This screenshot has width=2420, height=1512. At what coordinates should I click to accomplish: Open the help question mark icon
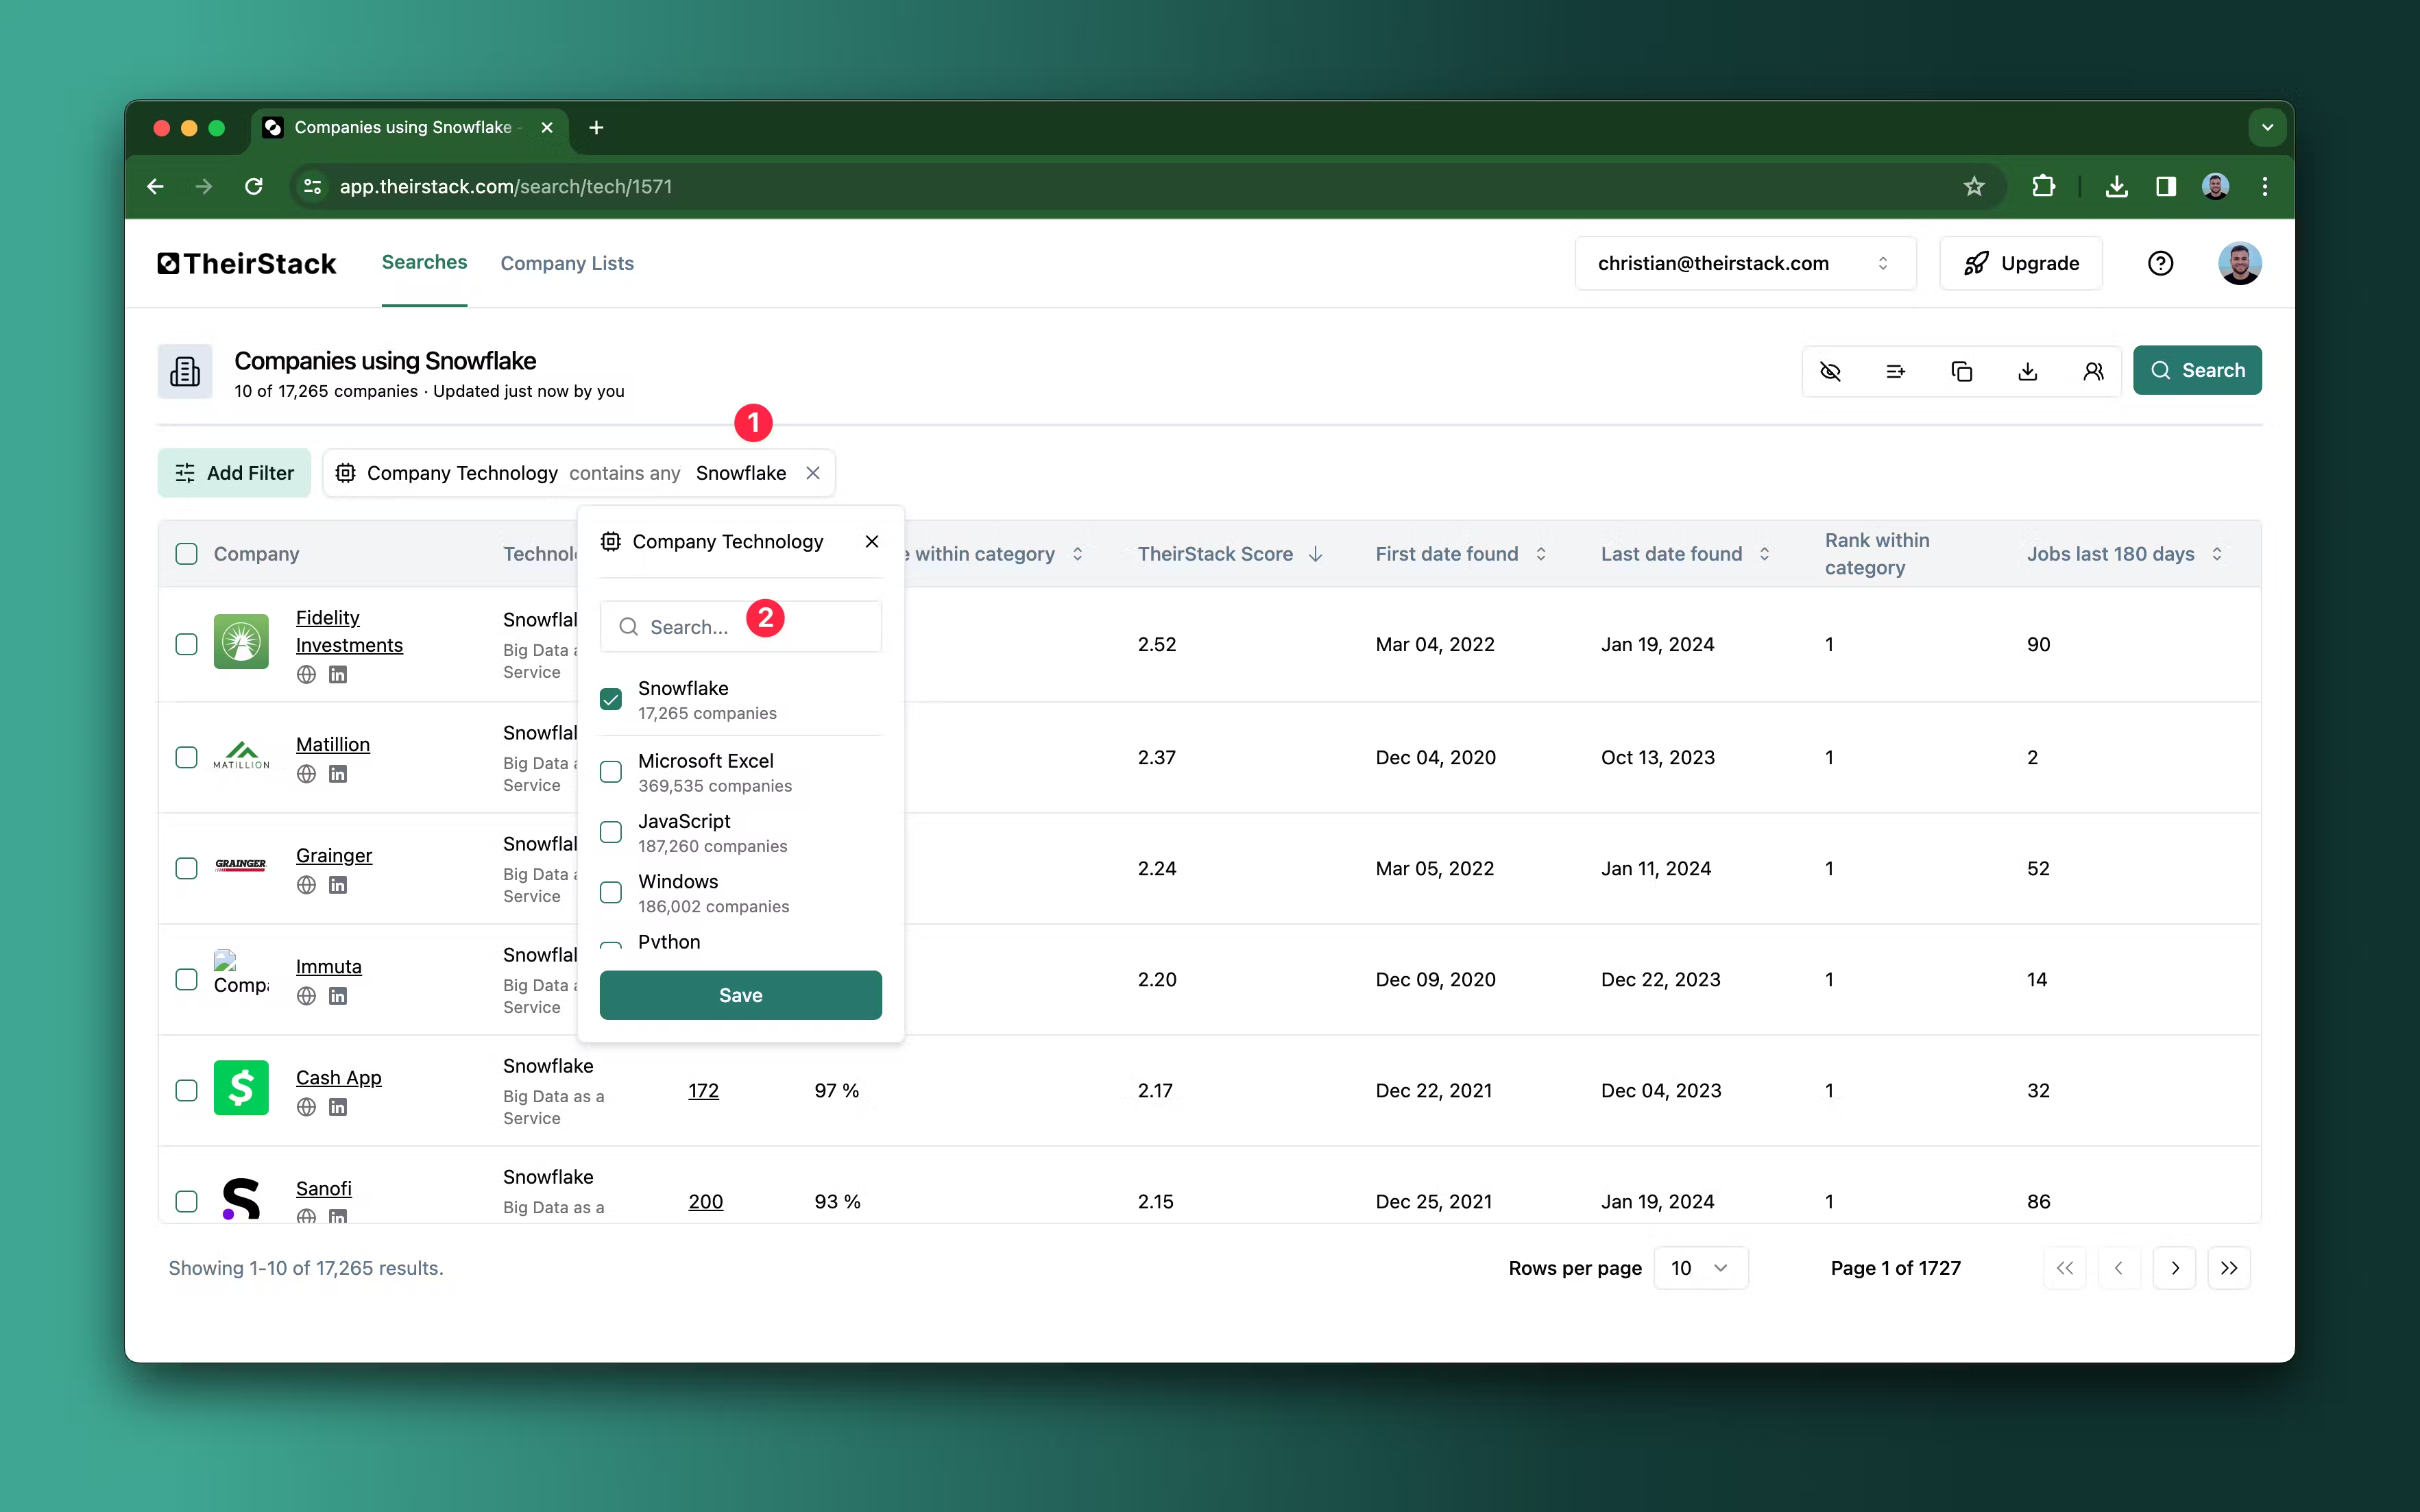[2160, 263]
